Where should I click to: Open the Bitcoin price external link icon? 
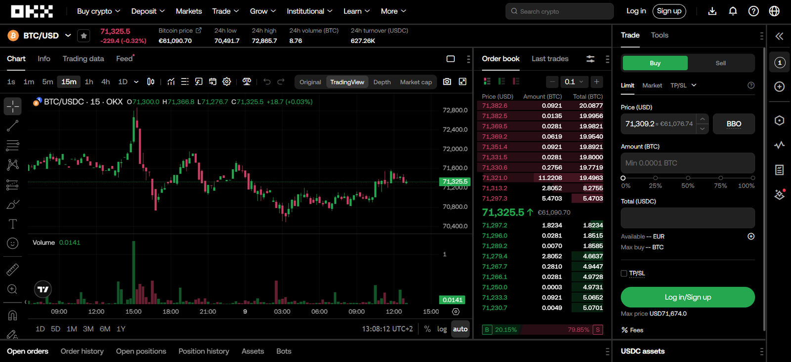pos(199,30)
